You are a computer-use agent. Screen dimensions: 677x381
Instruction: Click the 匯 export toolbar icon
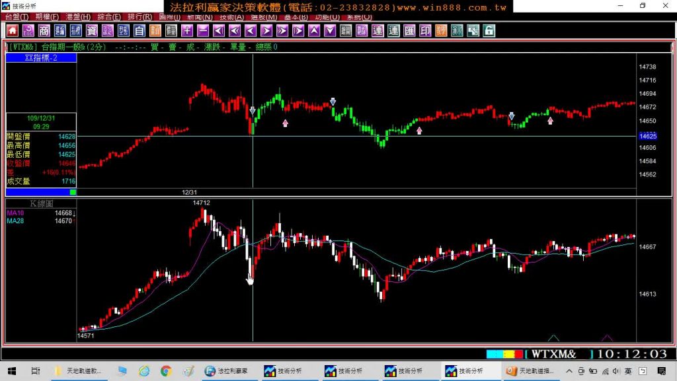(x=409, y=30)
